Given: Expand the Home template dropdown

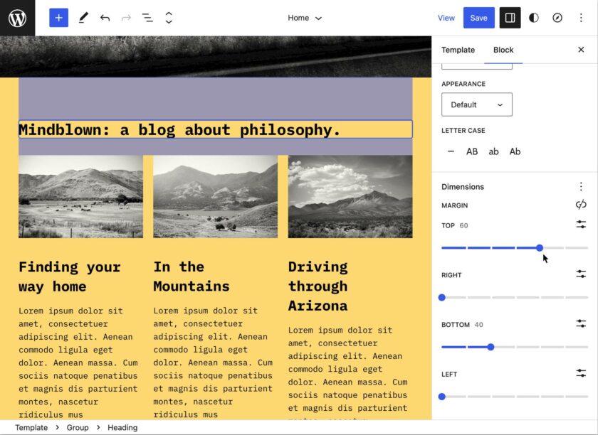Looking at the screenshot, I should coord(305,18).
